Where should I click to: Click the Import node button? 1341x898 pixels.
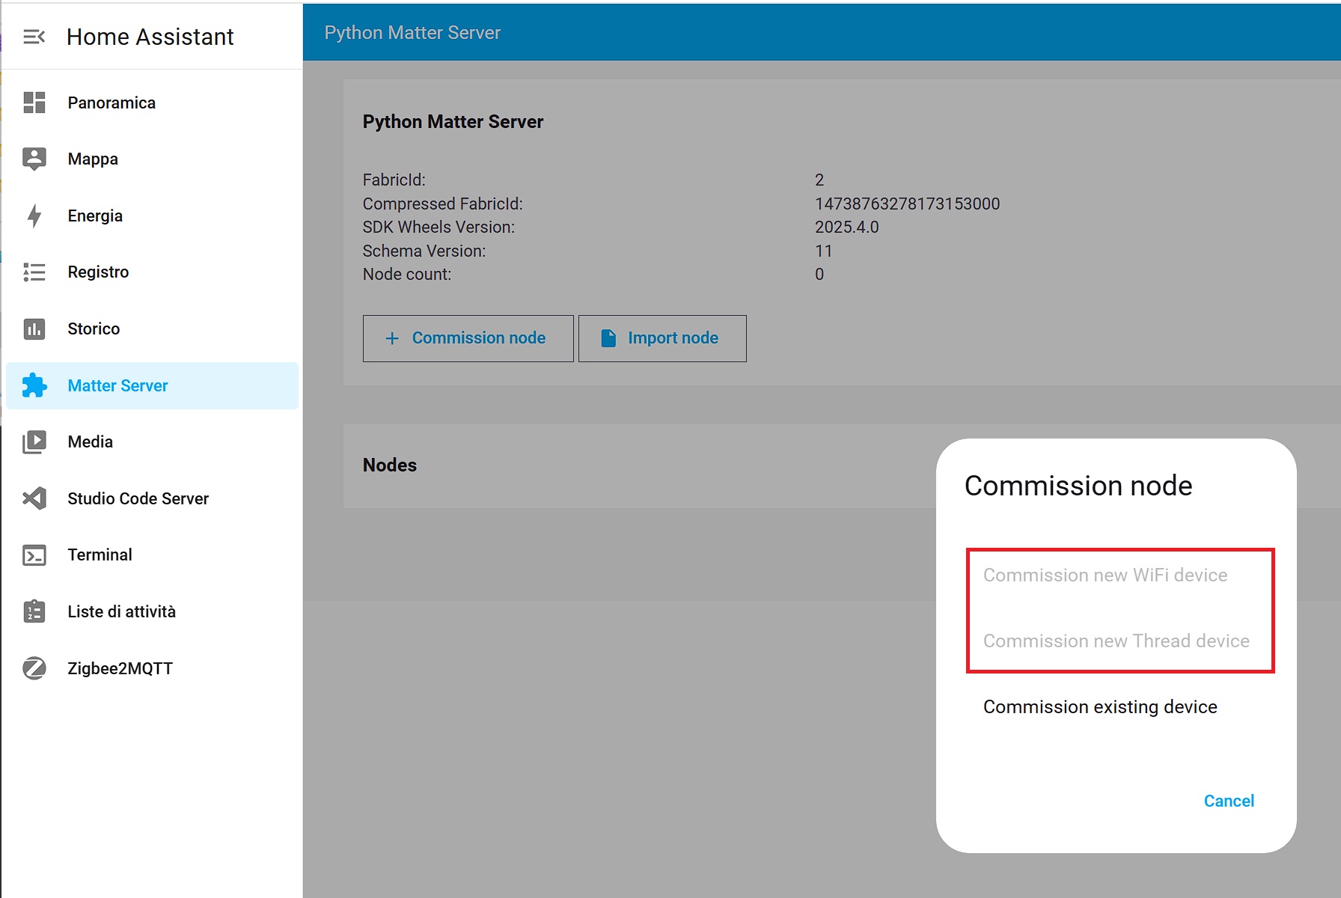pos(662,338)
